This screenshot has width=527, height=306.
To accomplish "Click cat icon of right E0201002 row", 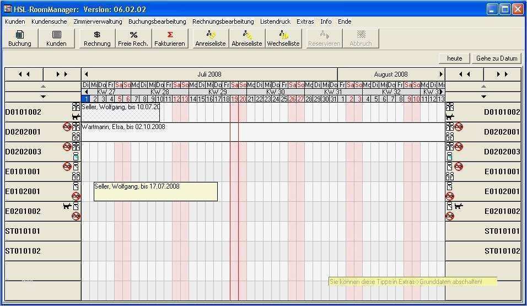I will (459, 206).
